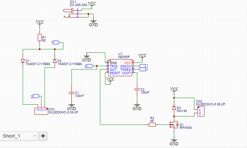Click the CN1 designator text

coord(52,109)
